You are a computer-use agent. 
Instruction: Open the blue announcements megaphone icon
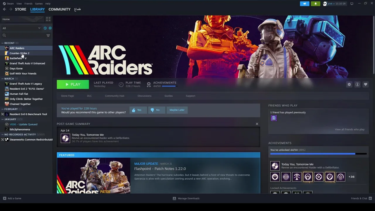coord(305,4)
